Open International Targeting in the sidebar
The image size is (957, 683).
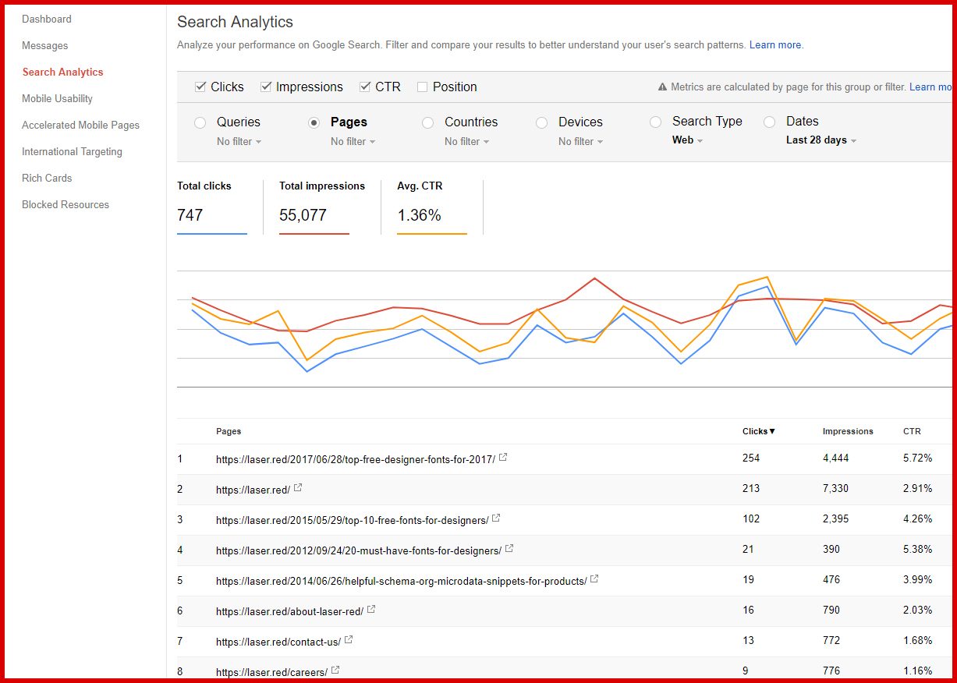pos(73,151)
